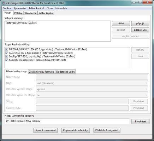This screenshot has height=141, width=154.
Task: Click Přidat do fronty úloh button
Action: 107,130
